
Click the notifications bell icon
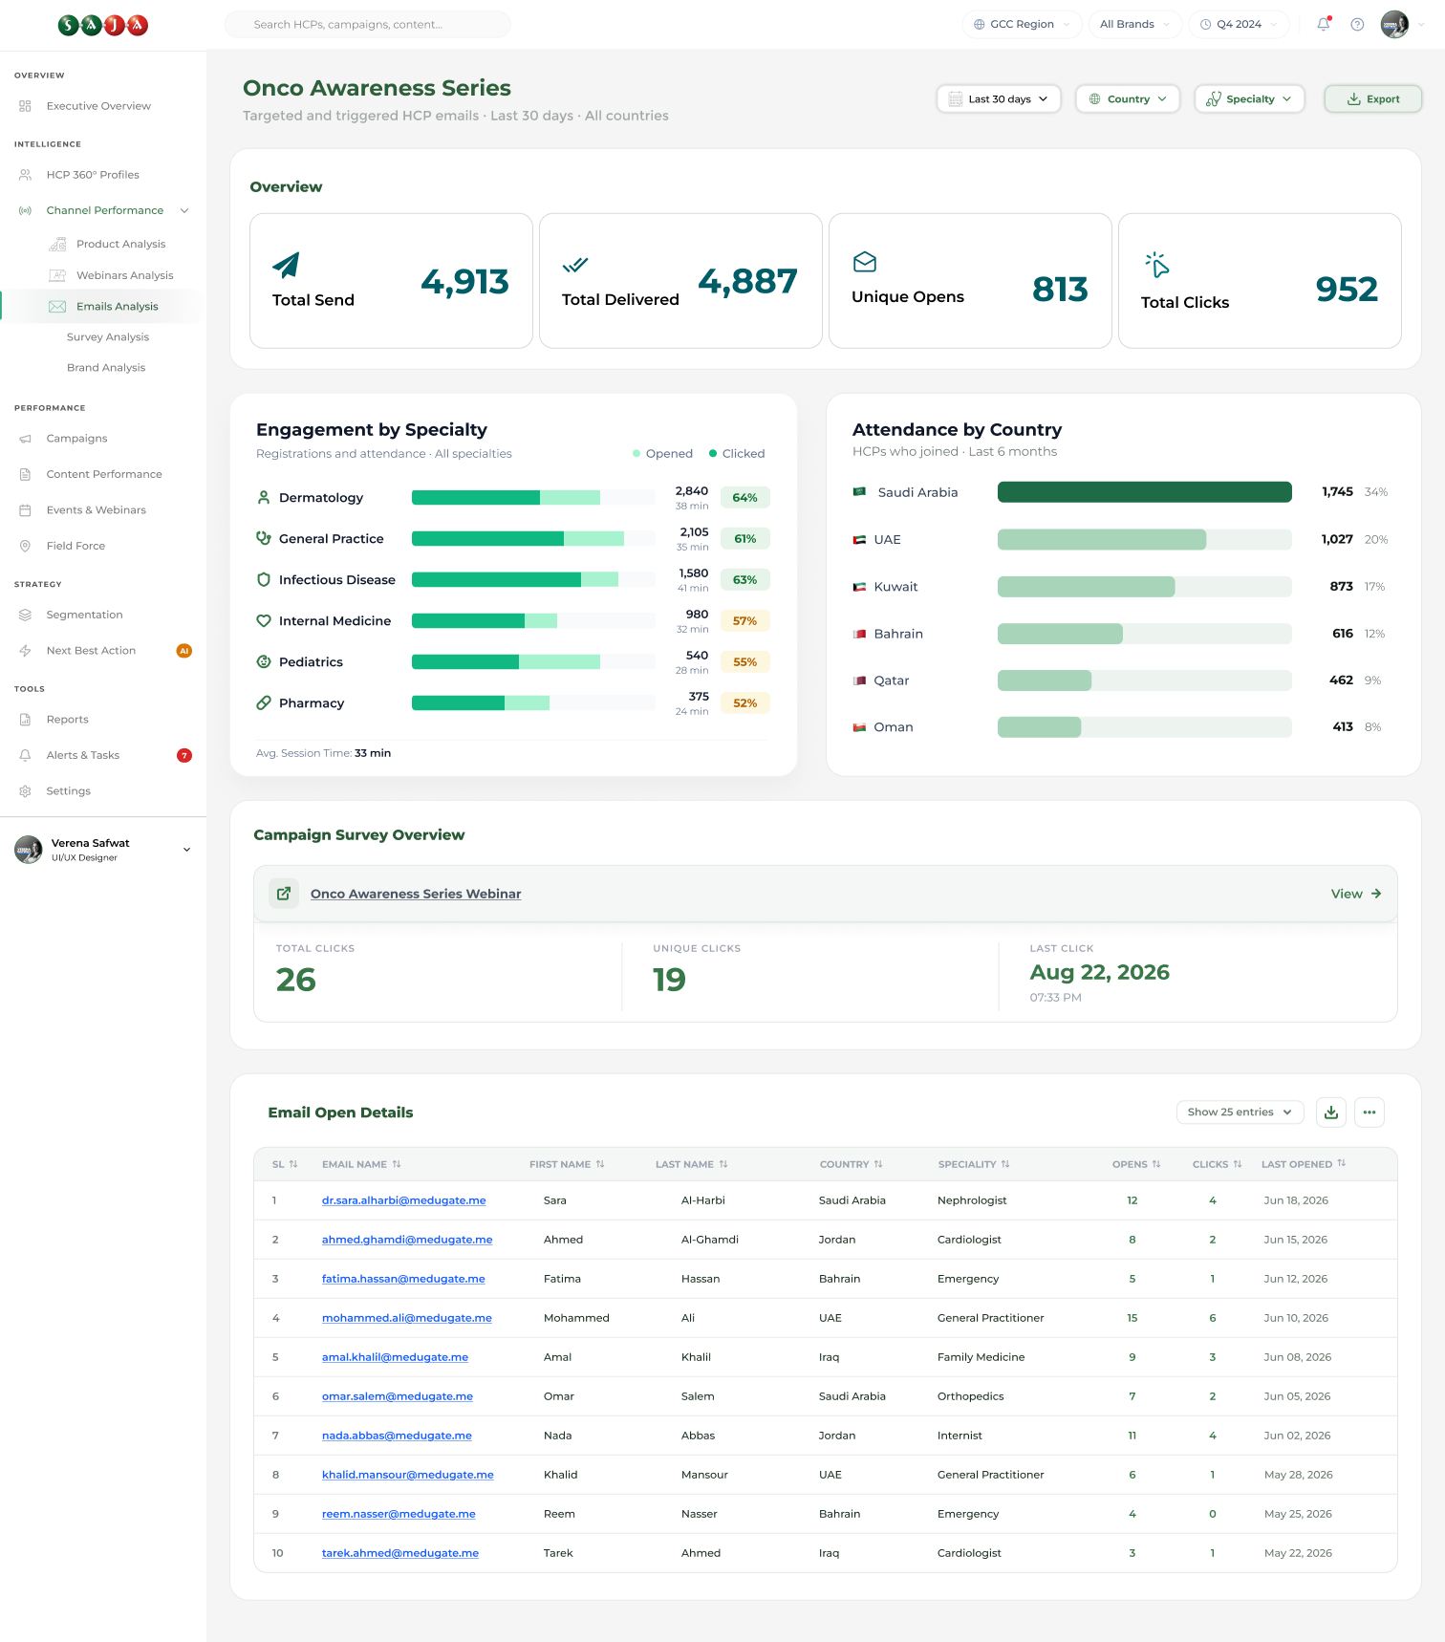[x=1324, y=24]
